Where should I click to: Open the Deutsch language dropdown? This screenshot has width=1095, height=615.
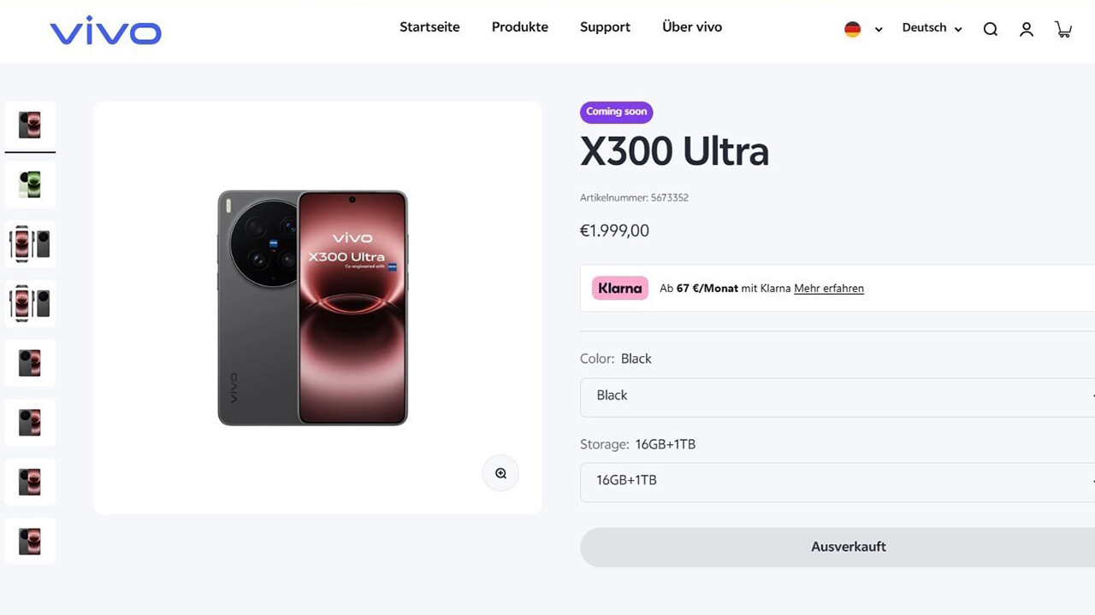(932, 28)
